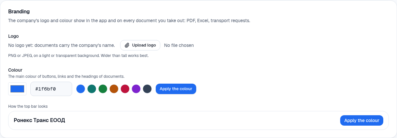Click the No file chosen text
This screenshot has width=397, height=138.
click(x=179, y=45)
